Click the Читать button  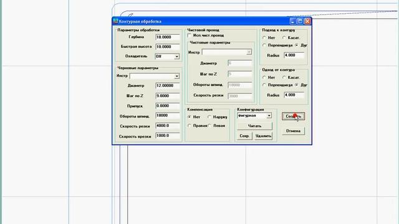click(254, 126)
